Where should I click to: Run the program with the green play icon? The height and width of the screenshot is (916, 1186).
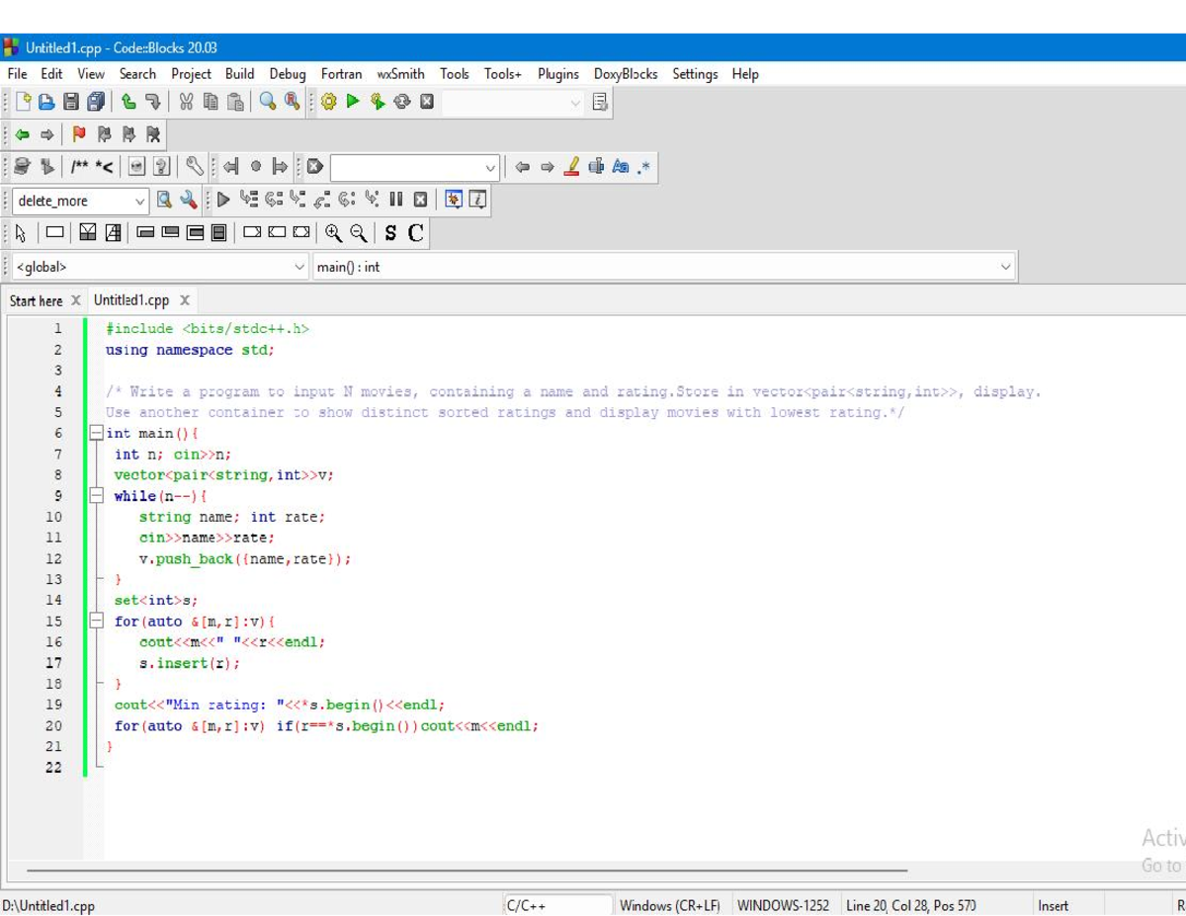351,101
